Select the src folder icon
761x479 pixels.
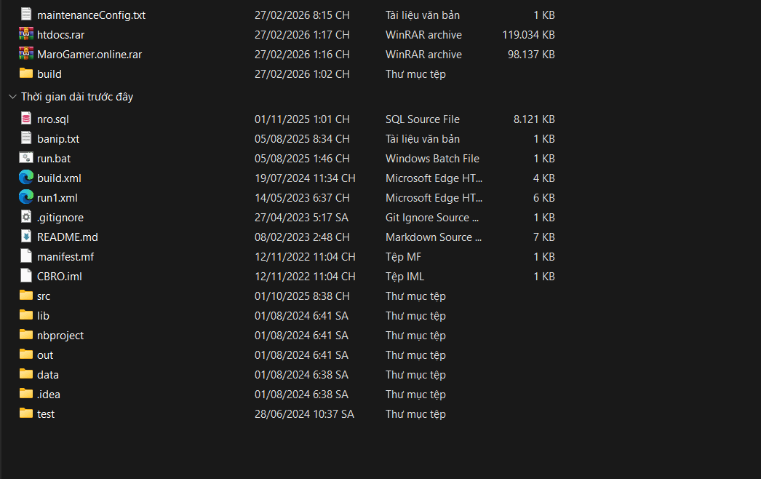point(26,296)
